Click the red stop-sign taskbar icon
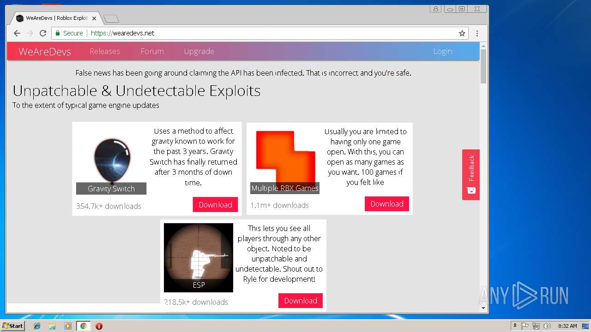 [x=99, y=326]
